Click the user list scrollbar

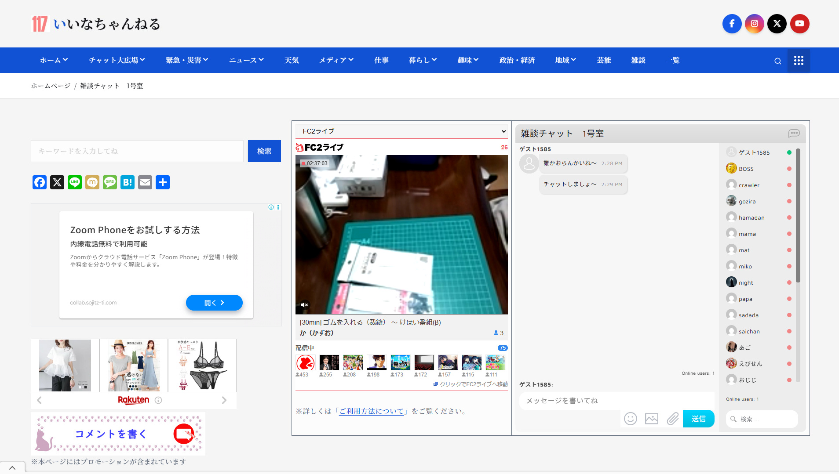tap(798, 215)
